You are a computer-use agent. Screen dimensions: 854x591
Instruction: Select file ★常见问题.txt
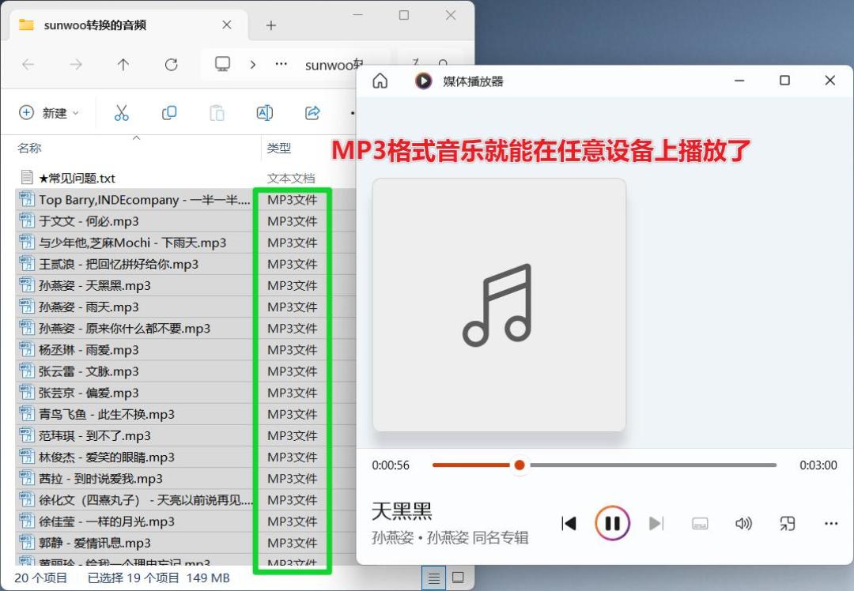[x=76, y=179]
